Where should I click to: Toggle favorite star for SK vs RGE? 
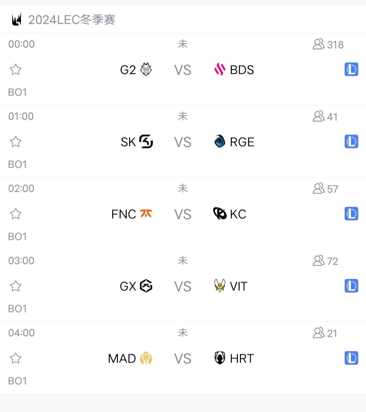[x=16, y=142]
